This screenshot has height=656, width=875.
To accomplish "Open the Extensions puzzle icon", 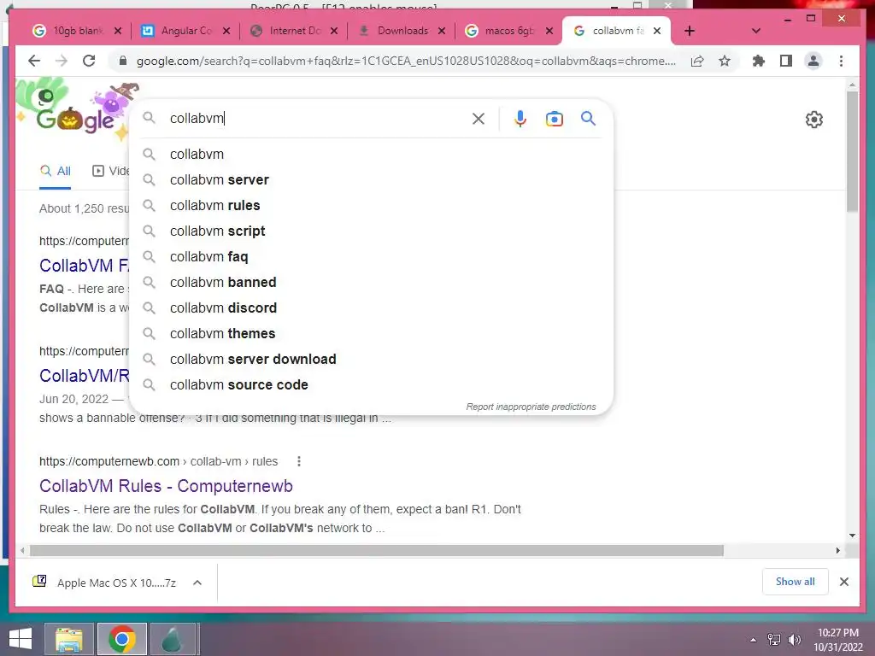I will click(759, 61).
